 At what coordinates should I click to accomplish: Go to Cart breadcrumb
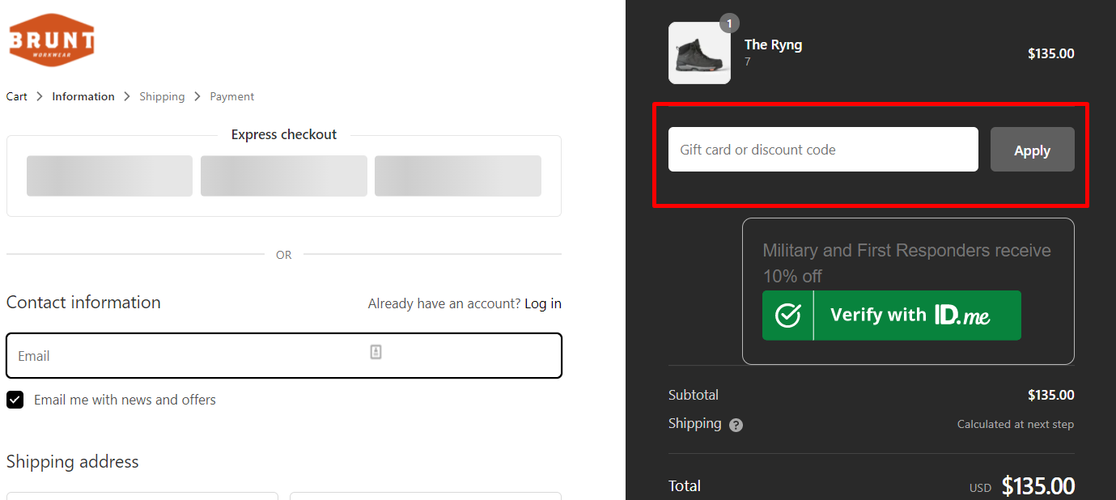pyautogui.click(x=16, y=96)
